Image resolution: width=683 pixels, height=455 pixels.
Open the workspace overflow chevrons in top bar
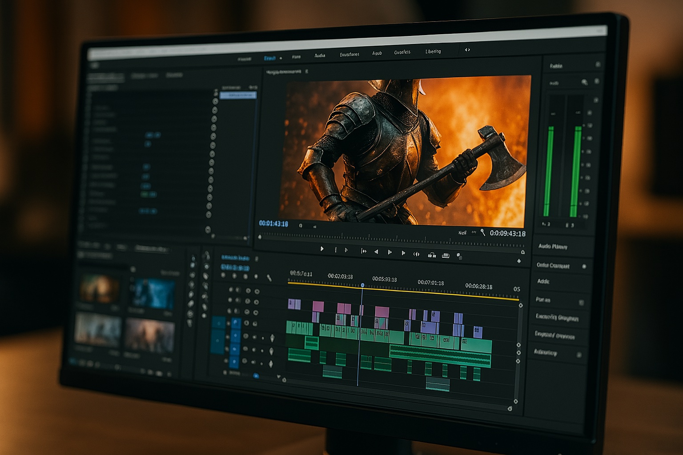click(x=467, y=50)
